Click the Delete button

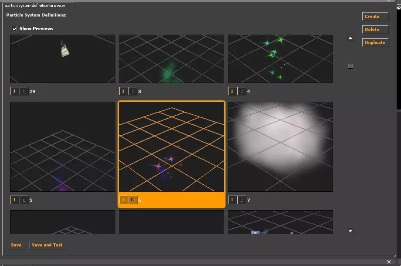tap(375, 30)
